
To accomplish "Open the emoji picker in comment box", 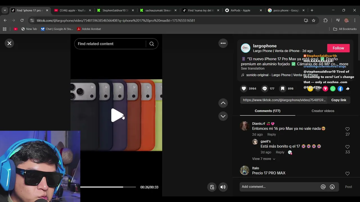I will 332,187.
